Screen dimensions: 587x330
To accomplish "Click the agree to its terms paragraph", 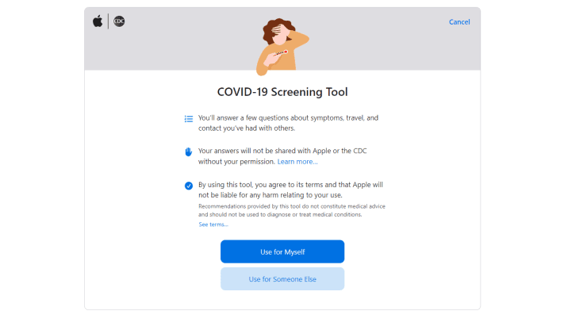I will coord(290,189).
